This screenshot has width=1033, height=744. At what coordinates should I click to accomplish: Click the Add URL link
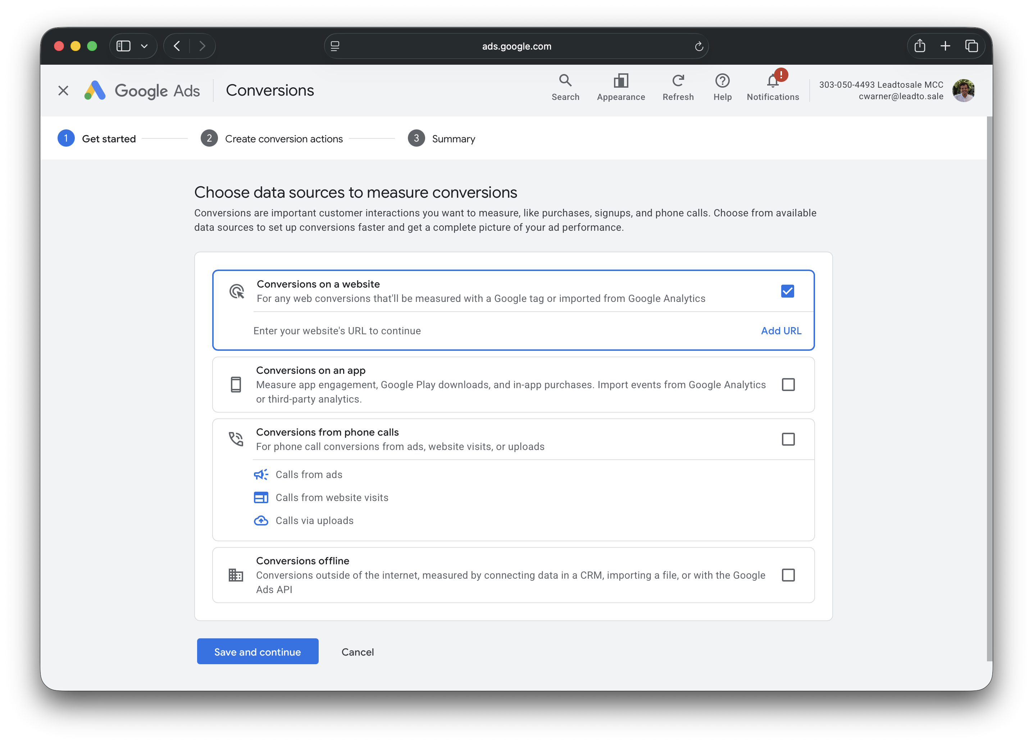click(x=781, y=331)
